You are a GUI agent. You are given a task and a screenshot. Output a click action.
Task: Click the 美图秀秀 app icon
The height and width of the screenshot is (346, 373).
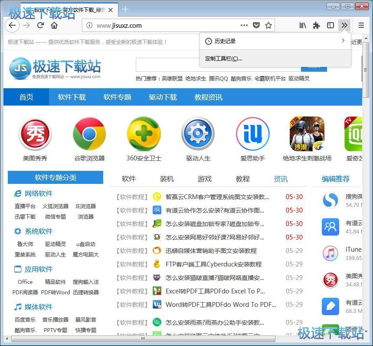point(35,134)
